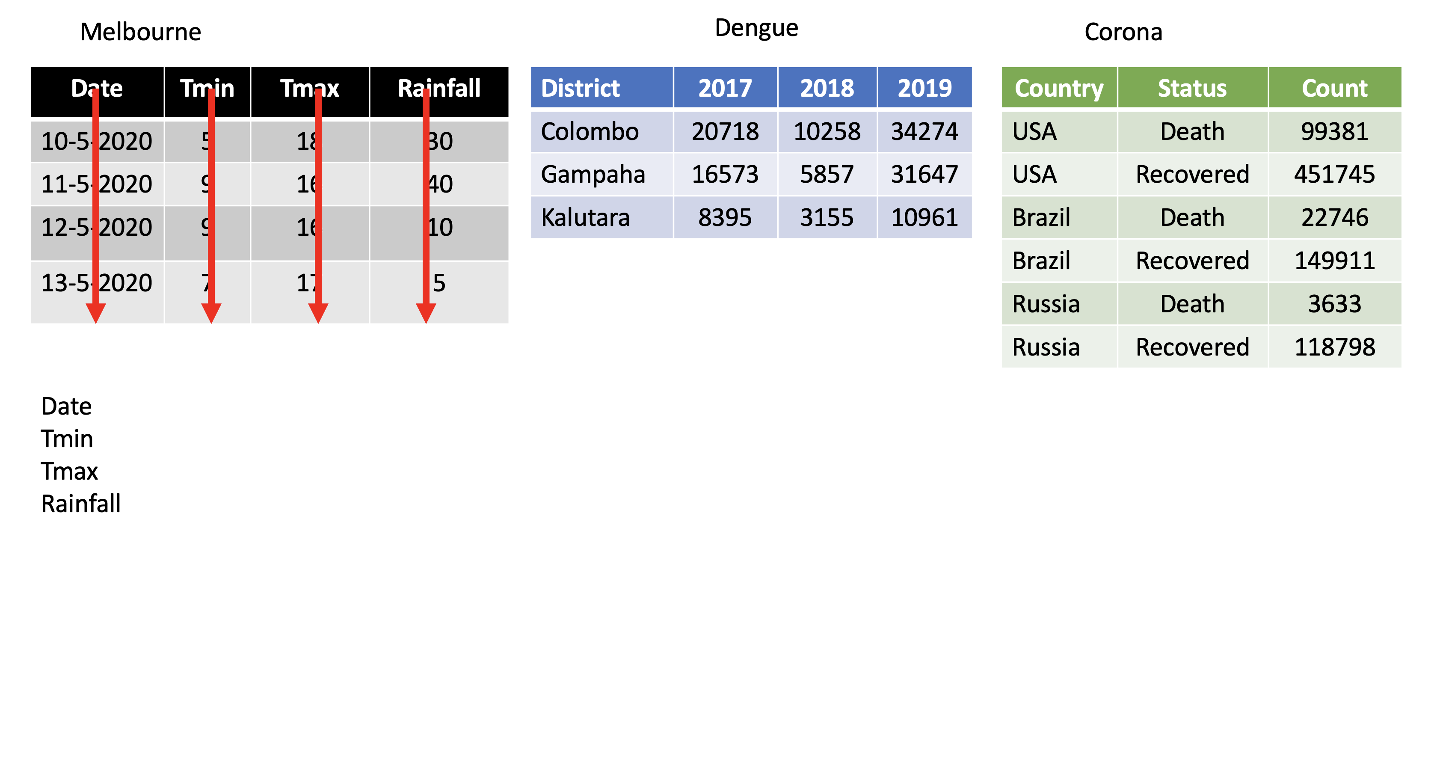The height and width of the screenshot is (765, 1434).
Task: Click the 2018 column header
Action: coord(827,88)
